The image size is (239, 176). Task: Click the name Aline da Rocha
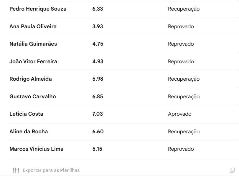click(x=29, y=132)
